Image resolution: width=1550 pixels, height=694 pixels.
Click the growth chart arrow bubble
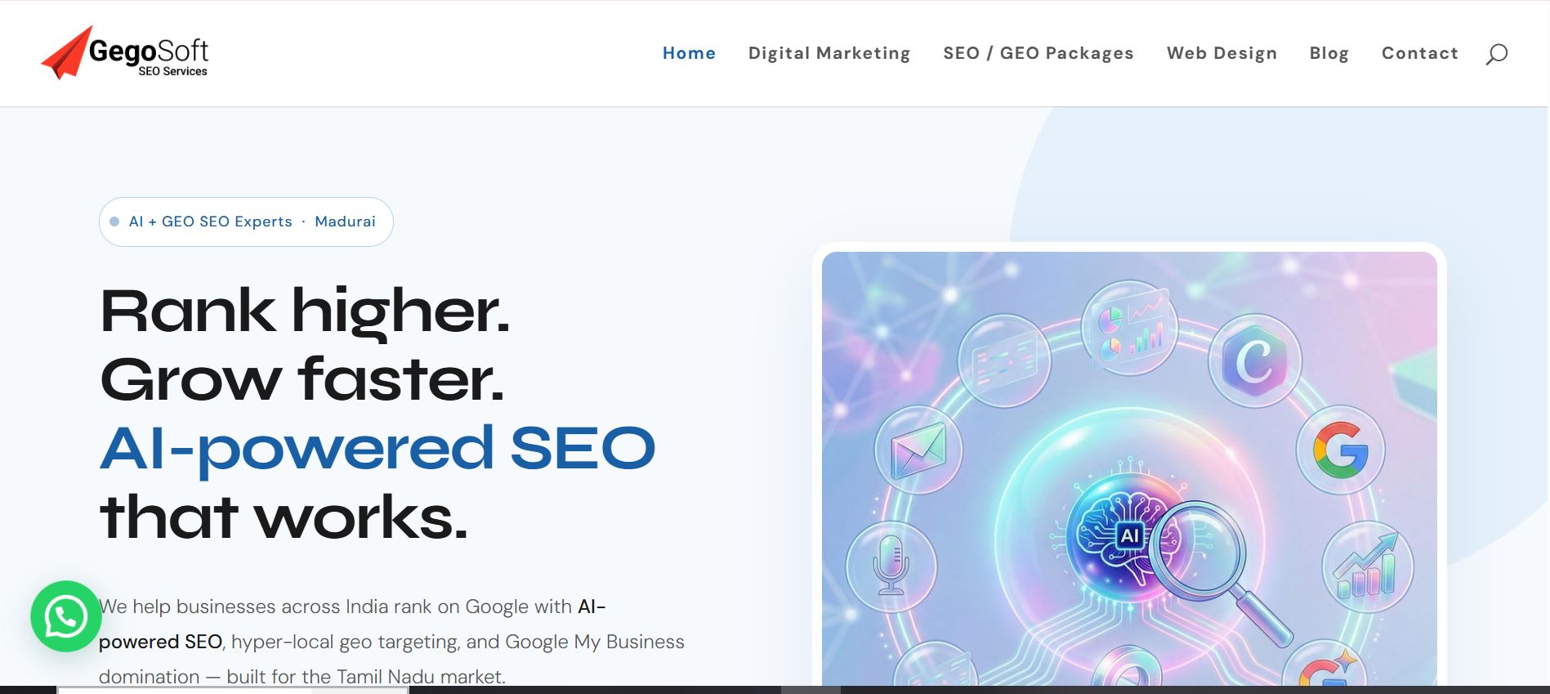[x=1367, y=566]
